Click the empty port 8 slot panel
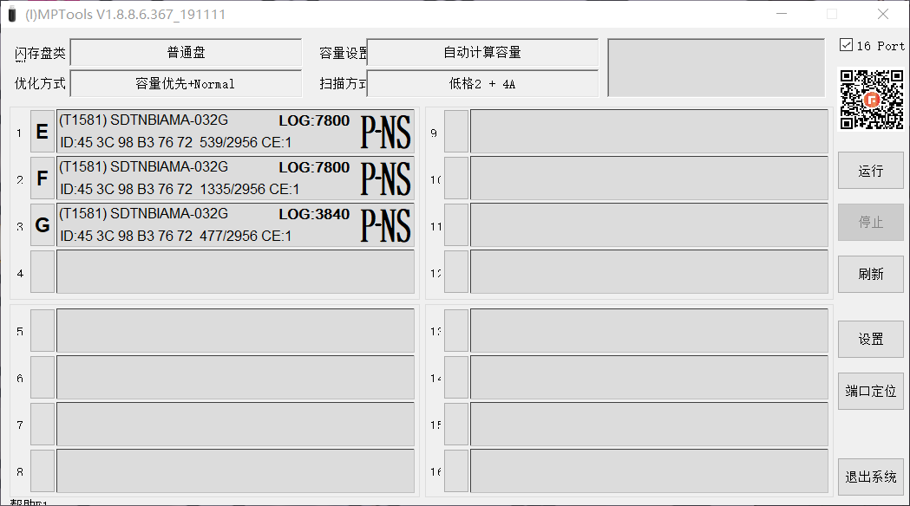The image size is (910, 506). coord(235,471)
